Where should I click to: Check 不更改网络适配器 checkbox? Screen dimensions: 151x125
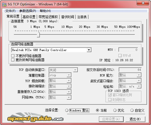pos(13,56)
